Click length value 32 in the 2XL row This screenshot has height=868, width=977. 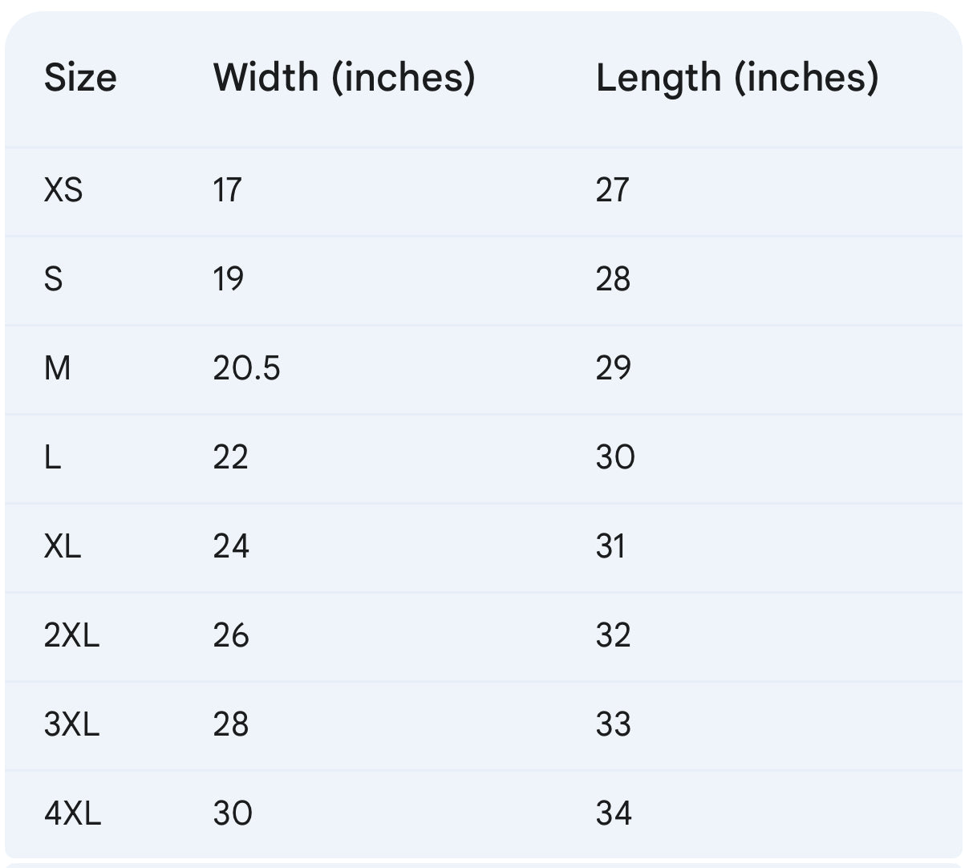(x=613, y=635)
